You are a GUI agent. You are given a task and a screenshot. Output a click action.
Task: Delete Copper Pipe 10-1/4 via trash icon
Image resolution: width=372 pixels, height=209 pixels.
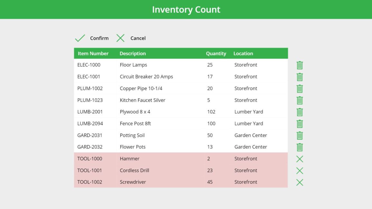pyautogui.click(x=300, y=88)
